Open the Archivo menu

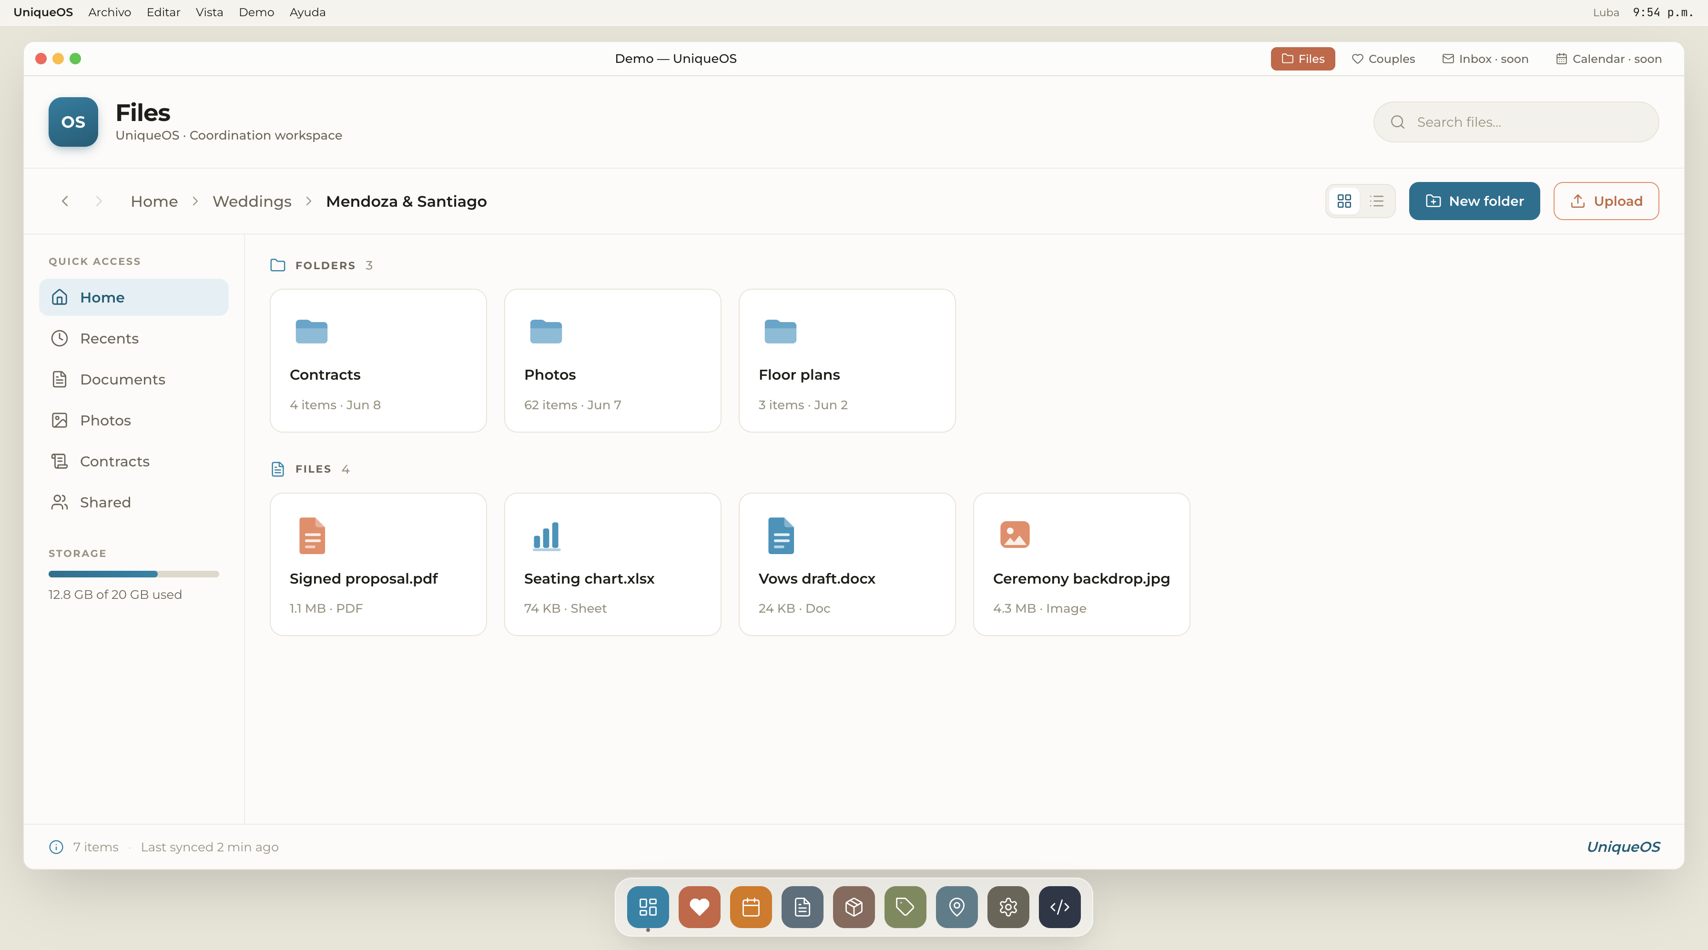(110, 12)
